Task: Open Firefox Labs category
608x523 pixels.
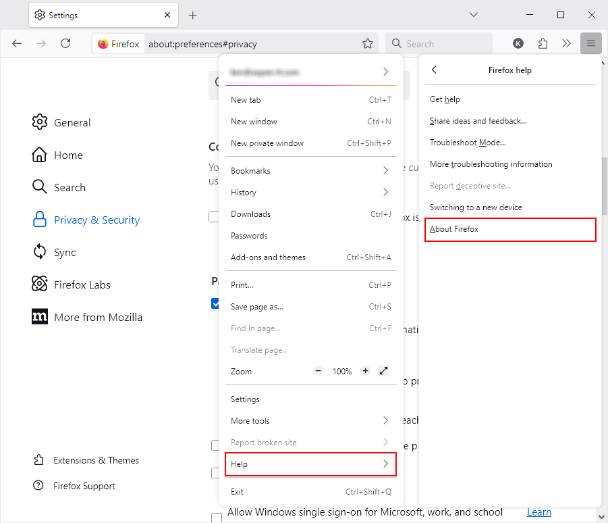Action: (x=71, y=284)
